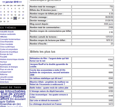This screenshot has height=107, width=115.
Task: Click the 735 total messages value
Action: pos(111,7)
